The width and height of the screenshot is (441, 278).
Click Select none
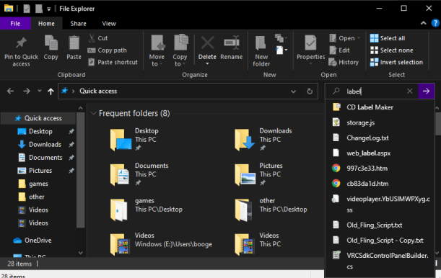(391, 50)
